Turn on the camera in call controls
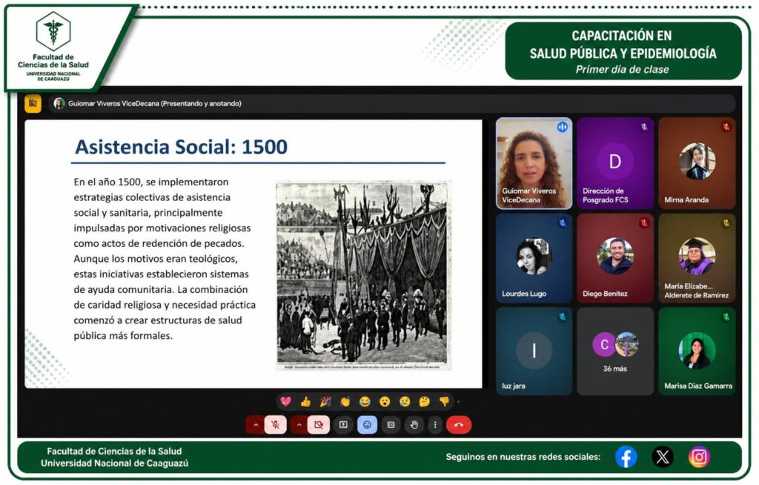 coord(319,425)
